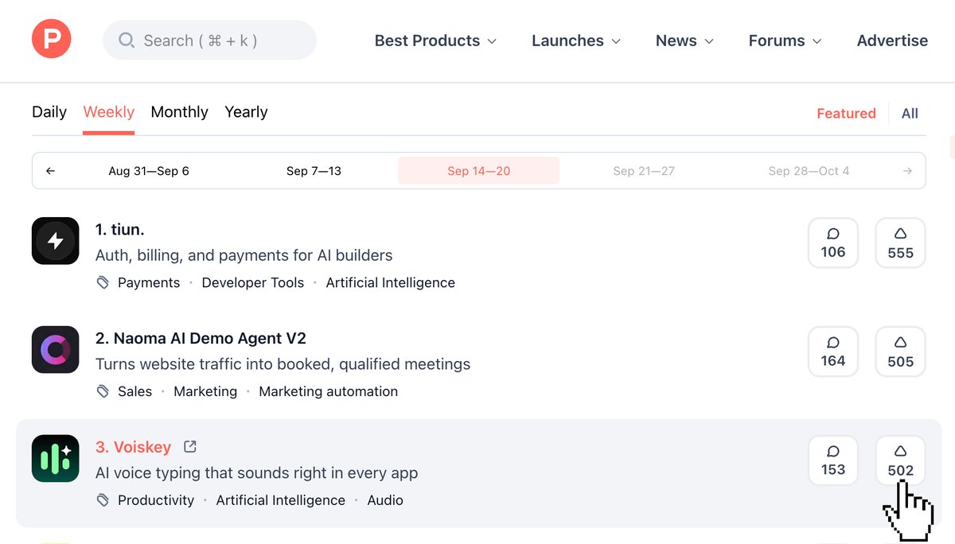Show Featured products only
The width and height of the screenshot is (955, 544).
pos(846,114)
